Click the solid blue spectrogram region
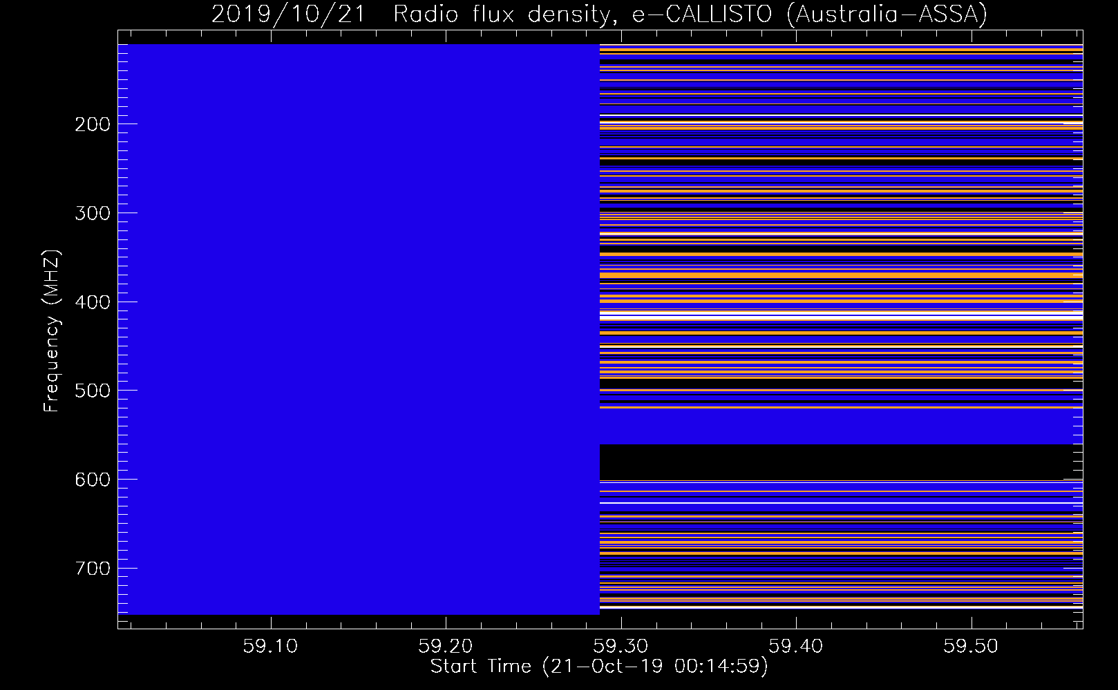 (359, 329)
